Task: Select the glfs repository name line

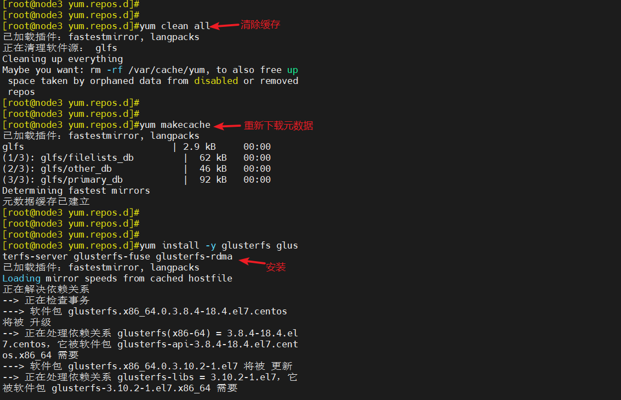Action: click(13, 147)
